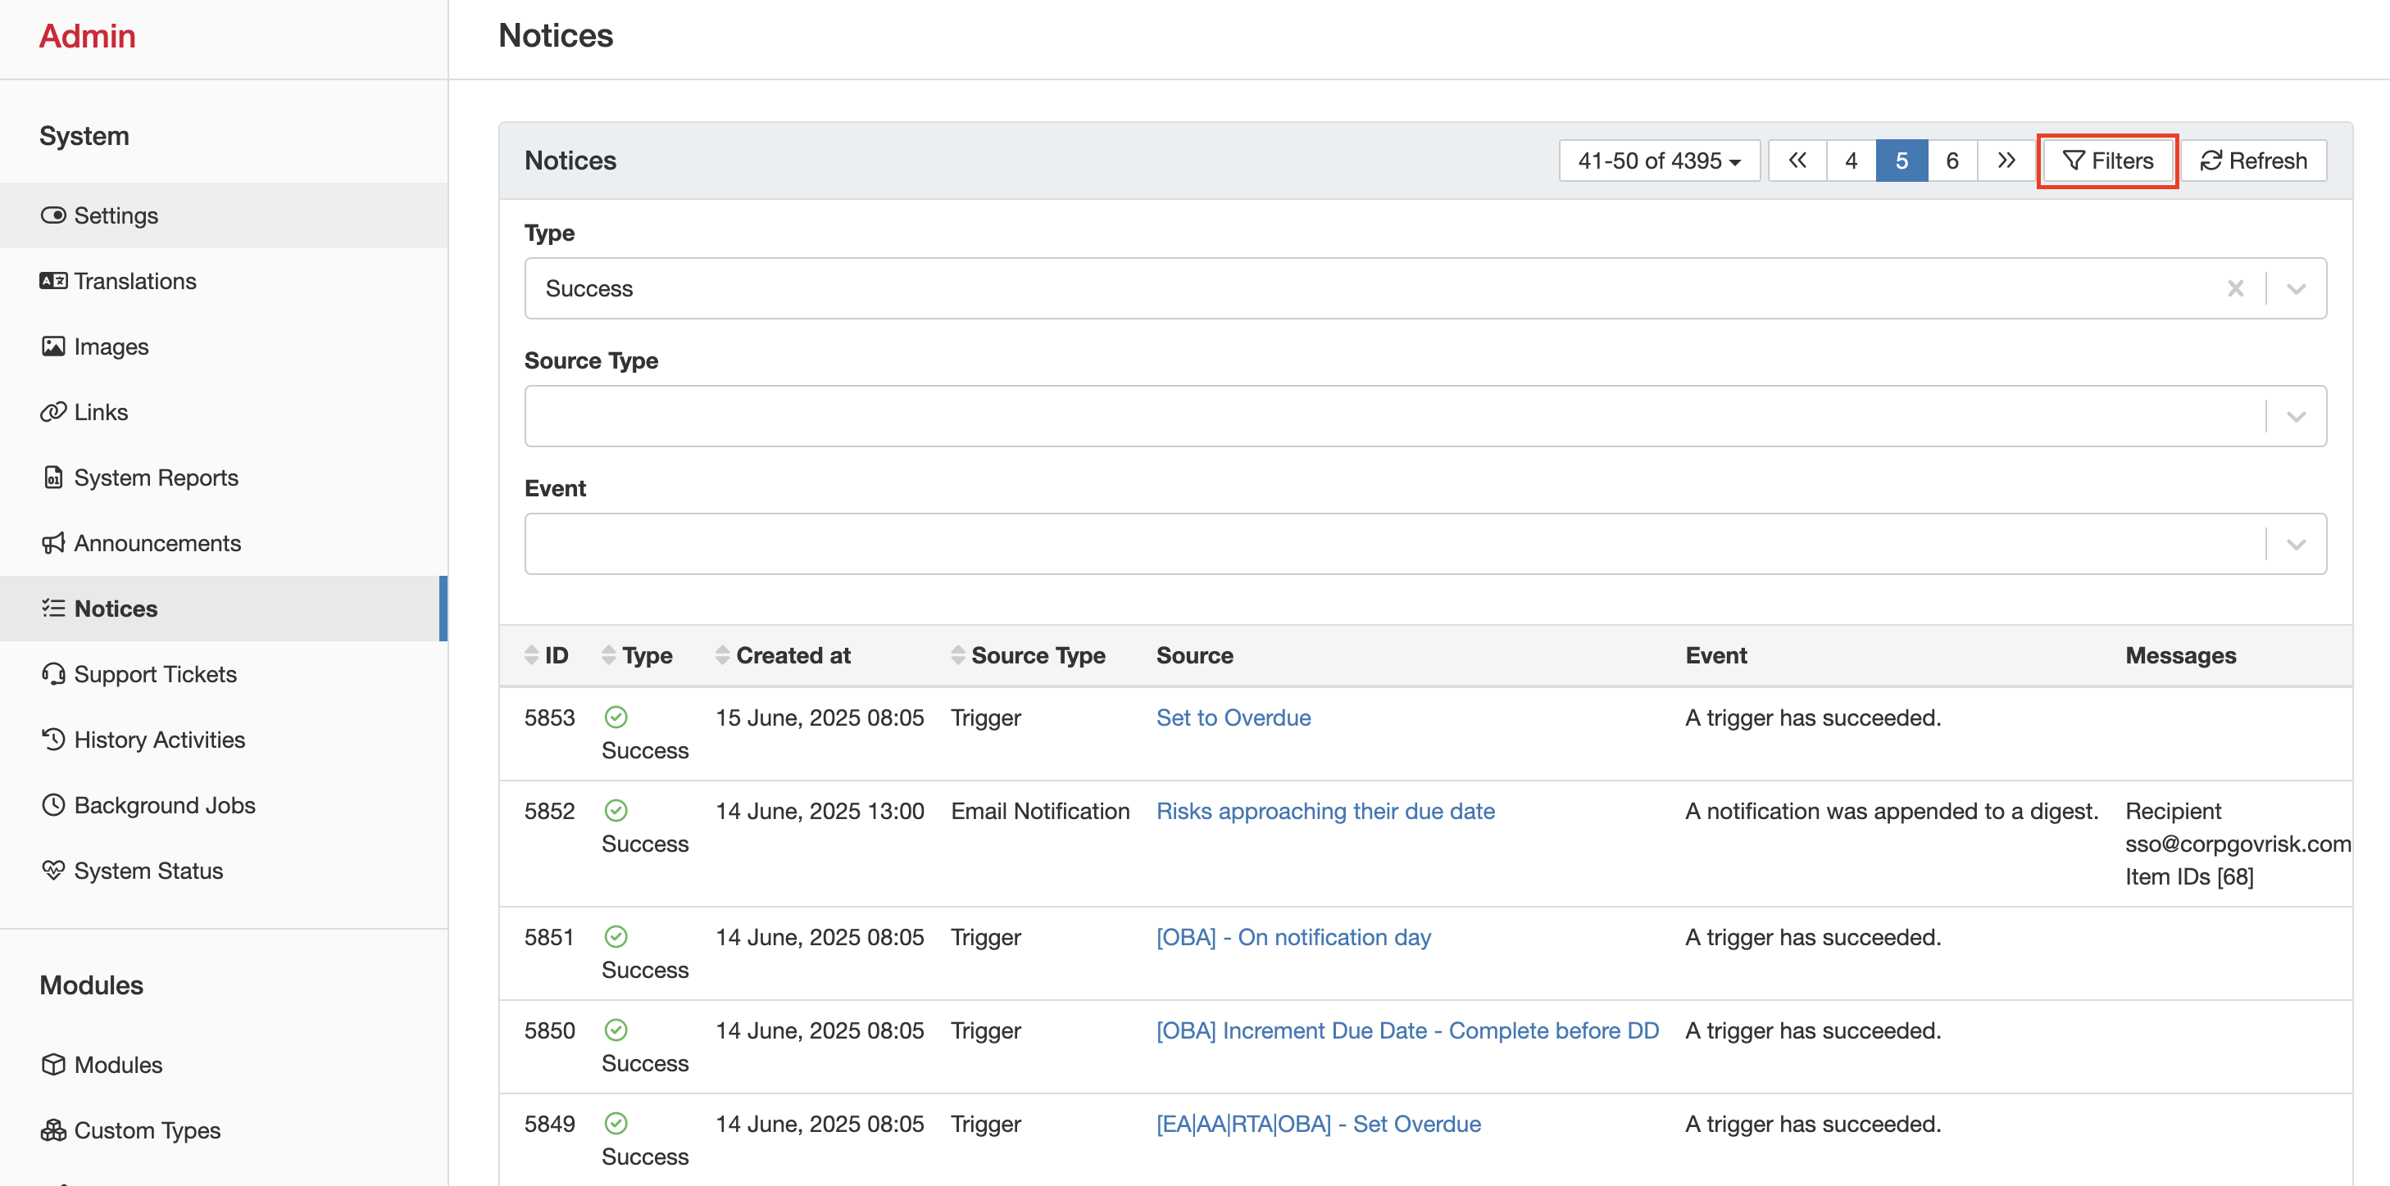Go to page 6 of notices
This screenshot has height=1186, width=2390.
click(x=1952, y=161)
